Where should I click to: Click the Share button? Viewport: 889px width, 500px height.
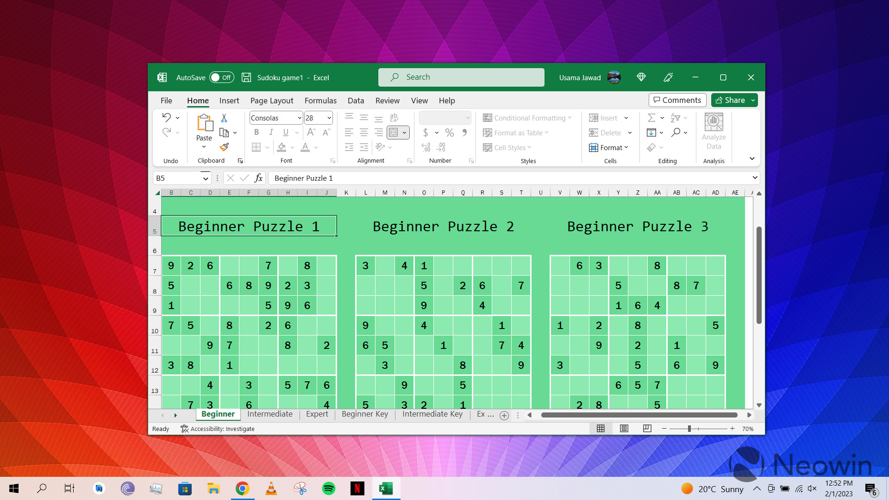(x=731, y=100)
